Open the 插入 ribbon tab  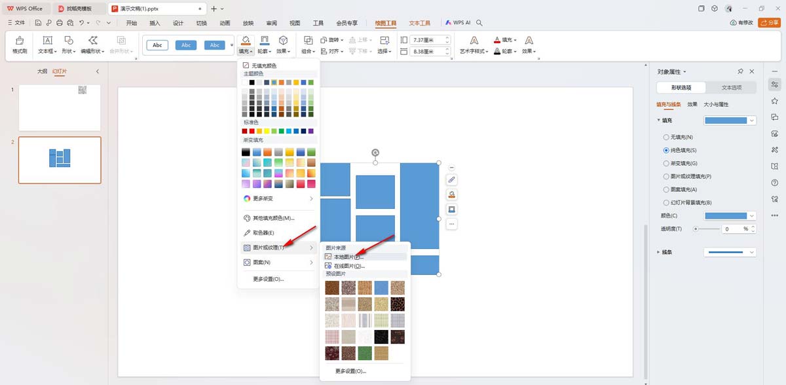pos(155,23)
